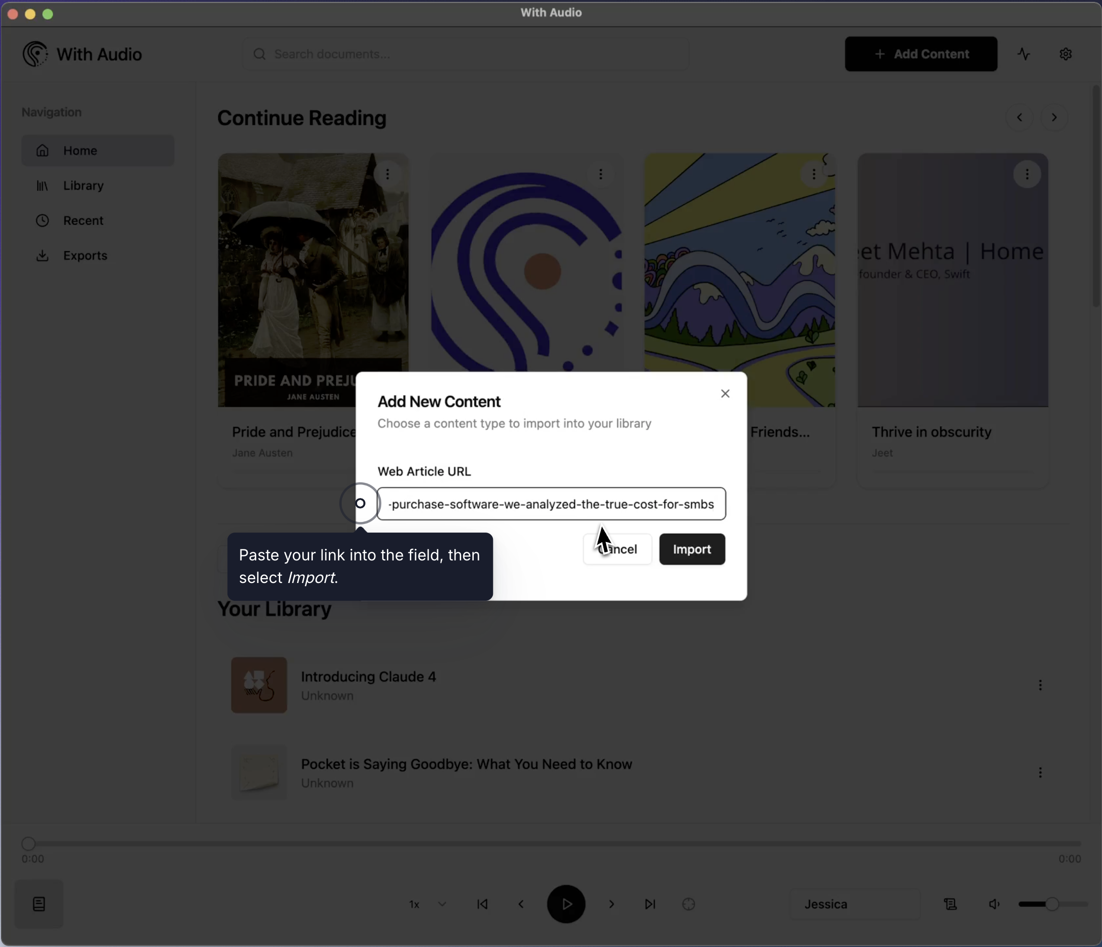This screenshot has width=1102, height=947.
Task: Click the sleep timer circle icon
Action: (688, 904)
